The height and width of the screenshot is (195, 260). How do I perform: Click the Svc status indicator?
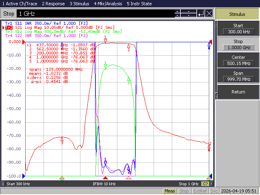(214, 191)
